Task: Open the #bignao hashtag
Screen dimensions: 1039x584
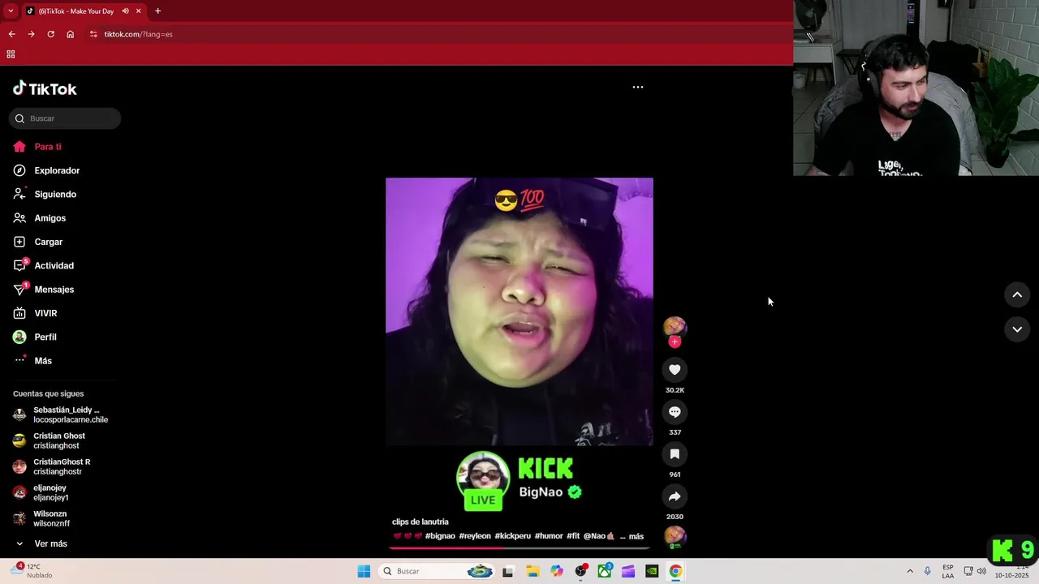Action: [x=440, y=536]
